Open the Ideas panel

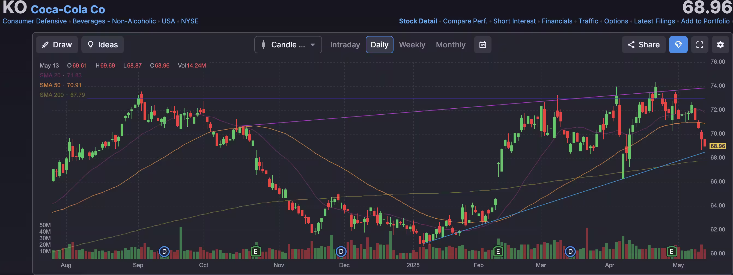102,45
